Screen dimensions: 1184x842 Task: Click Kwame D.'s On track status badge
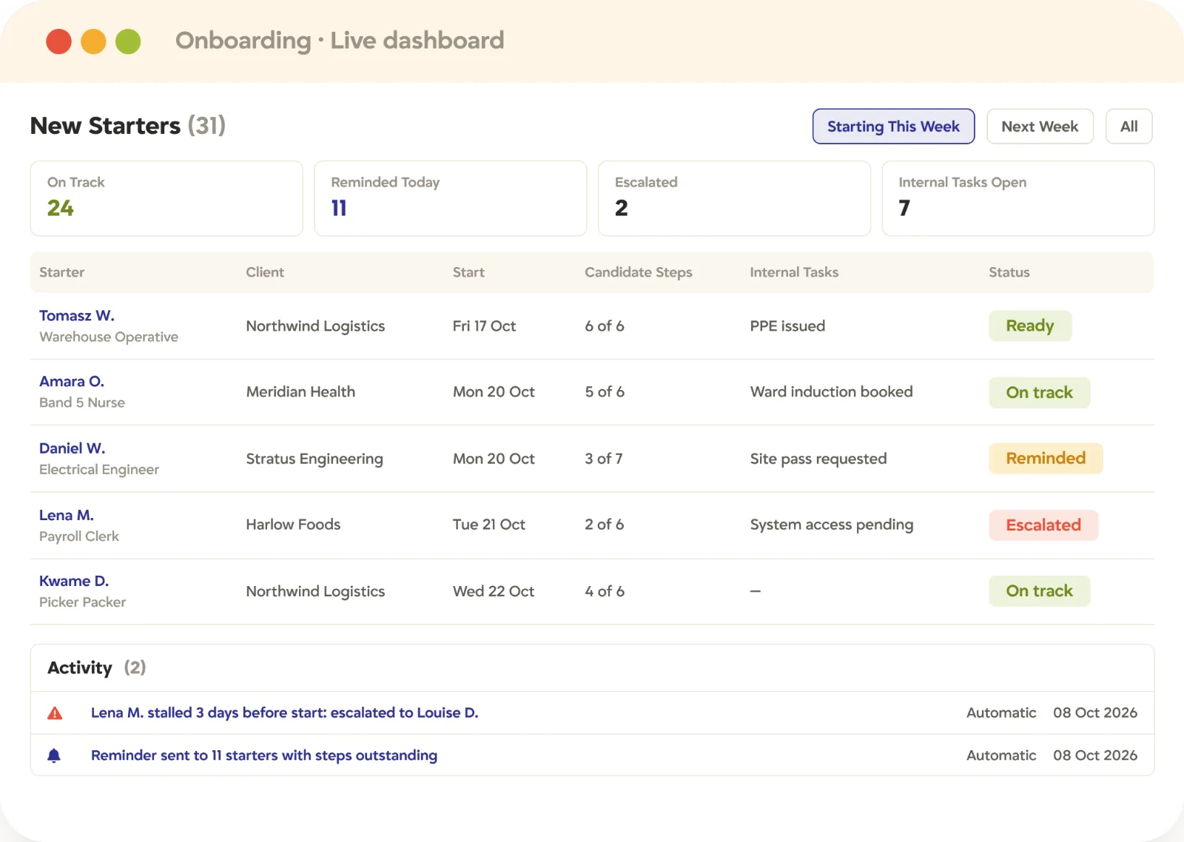coord(1040,591)
